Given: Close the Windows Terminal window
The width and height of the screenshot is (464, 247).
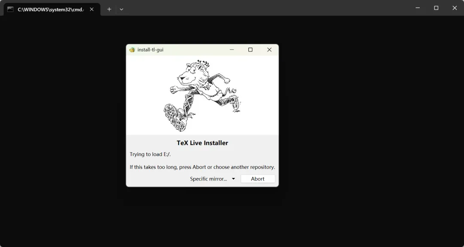Looking at the screenshot, I should [455, 8].
